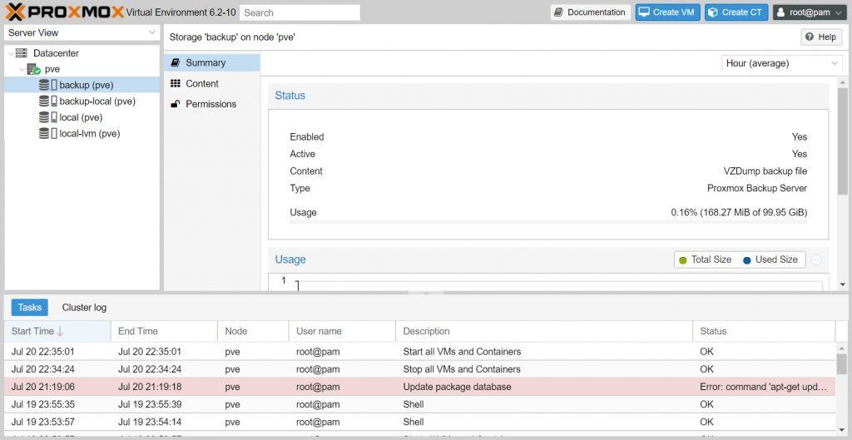
Task: Click the usage value '0.16% (168.27 MiB of 99.95 GiB)'
Action: coord(739,212)
